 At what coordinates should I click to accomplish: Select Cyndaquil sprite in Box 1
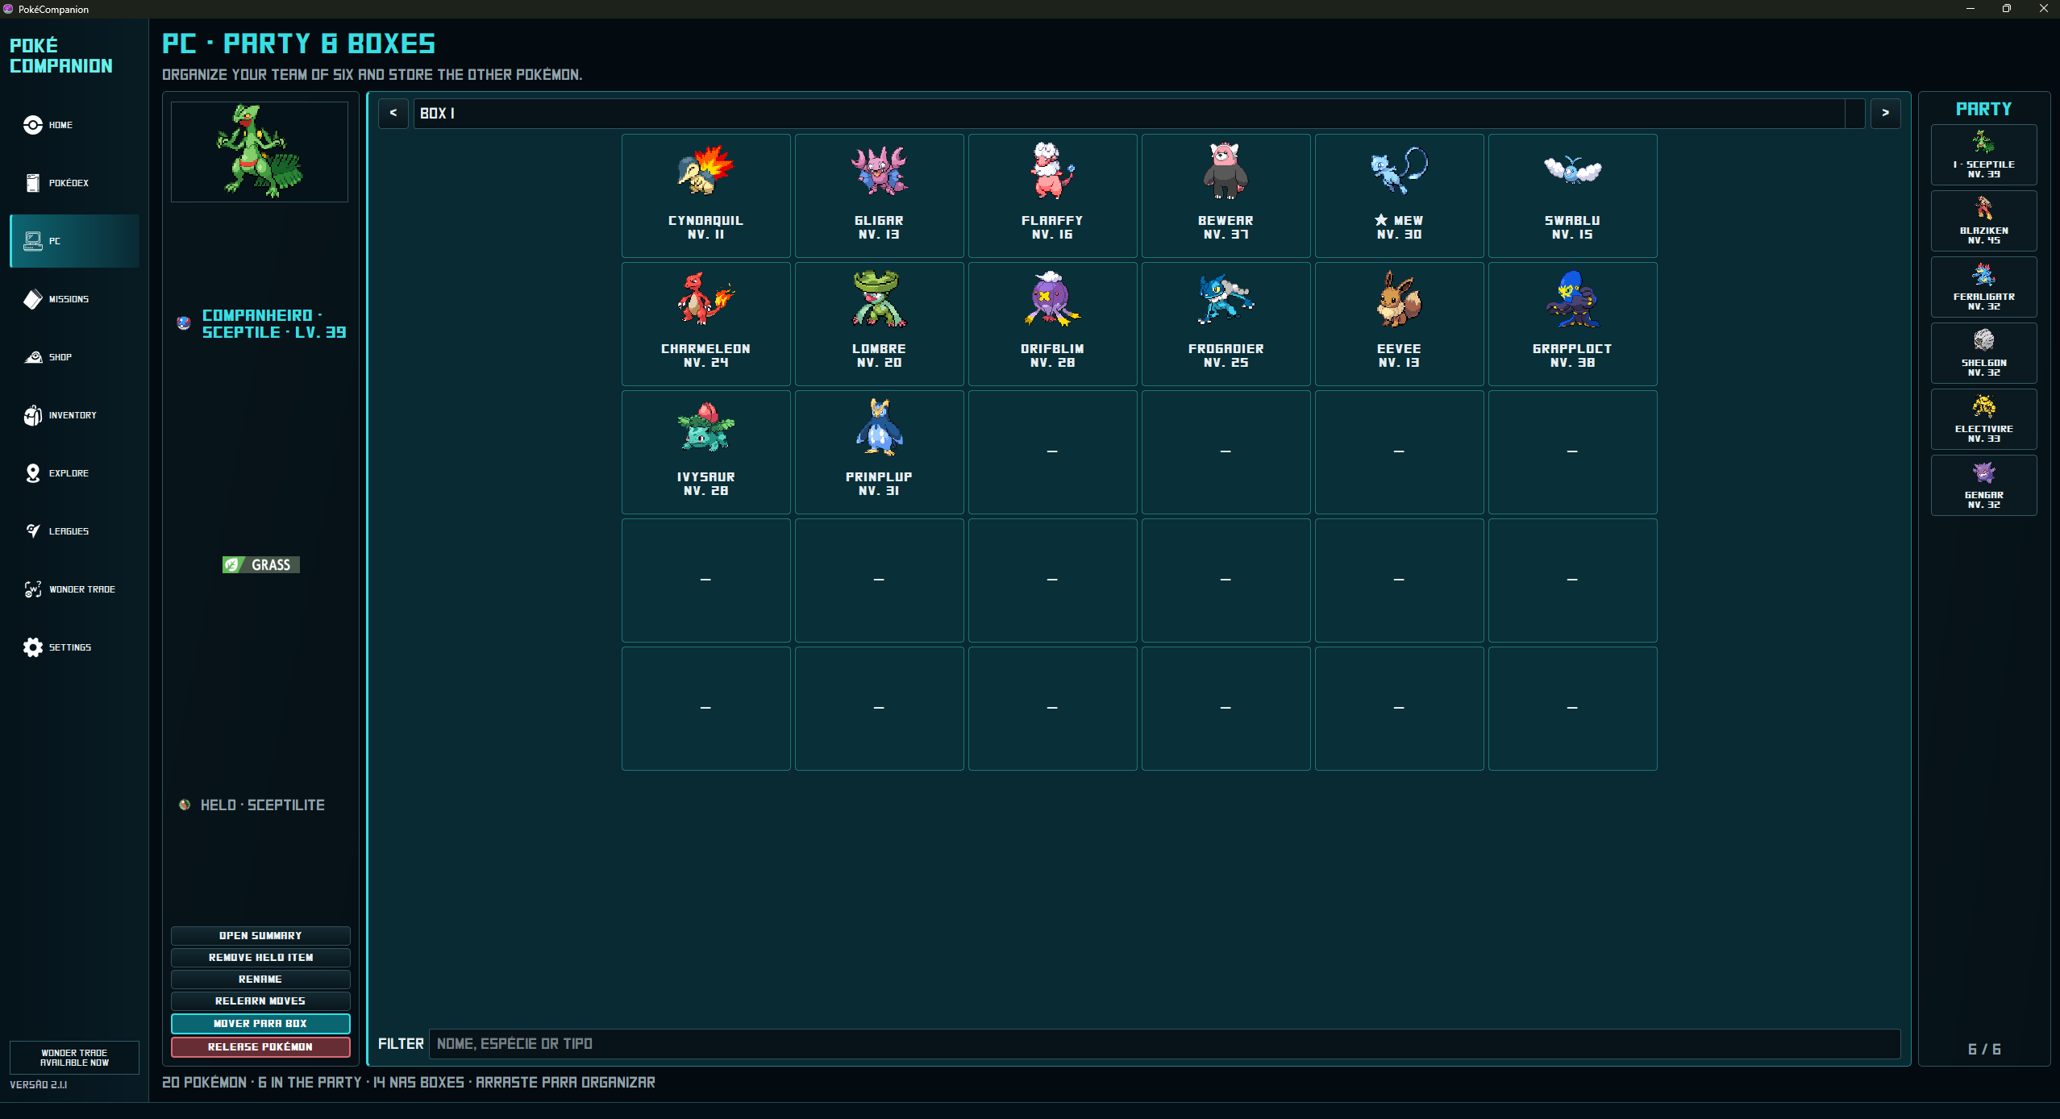tap(705, 170)
